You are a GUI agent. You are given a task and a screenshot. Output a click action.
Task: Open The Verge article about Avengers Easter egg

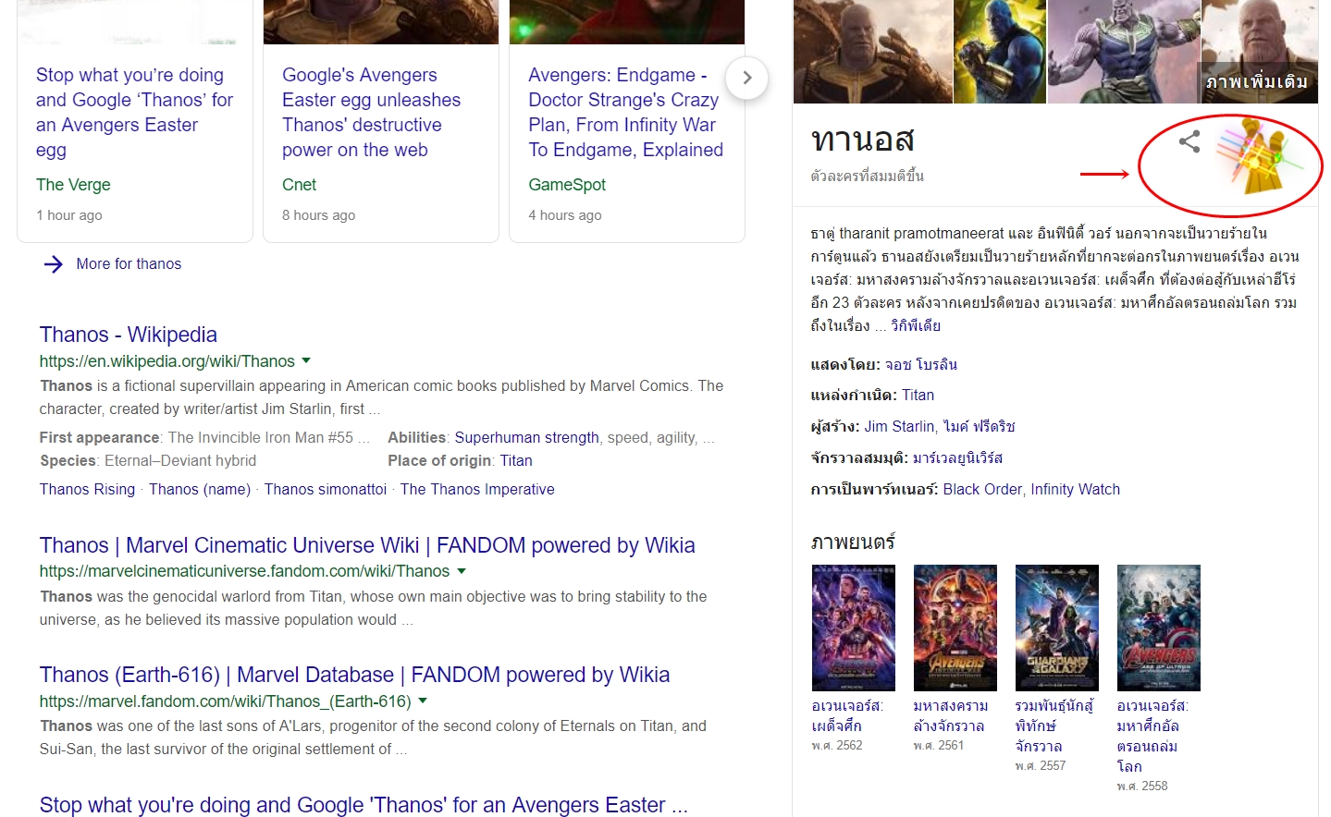coord(135,112)
